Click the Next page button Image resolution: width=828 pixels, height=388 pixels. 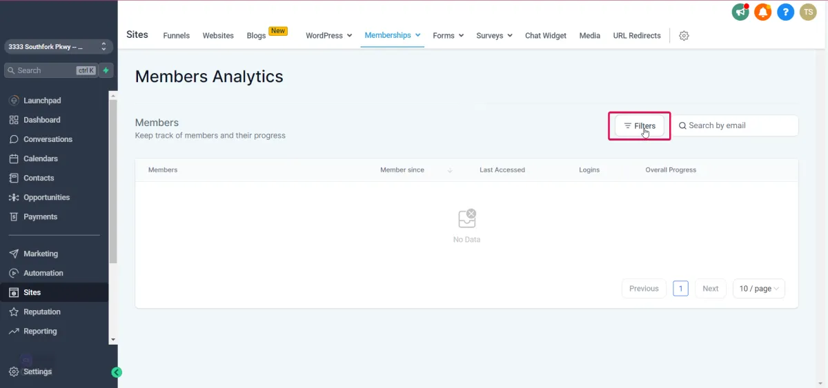(711, 289)
